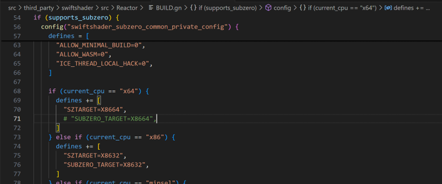Select the 'defines += ...' breadcrumb symbol
This screenshot has width=442, height=184.
[x=412, y=8]
